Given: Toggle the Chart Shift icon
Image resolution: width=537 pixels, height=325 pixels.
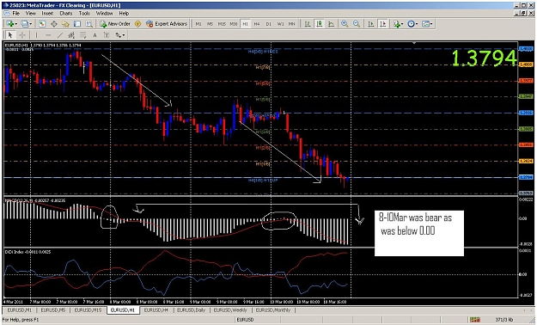Looking at the screenshot, I should click(383, 24).
